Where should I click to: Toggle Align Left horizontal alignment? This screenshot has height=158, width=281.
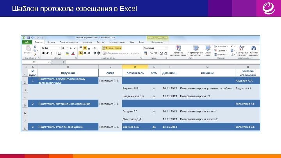81,53
